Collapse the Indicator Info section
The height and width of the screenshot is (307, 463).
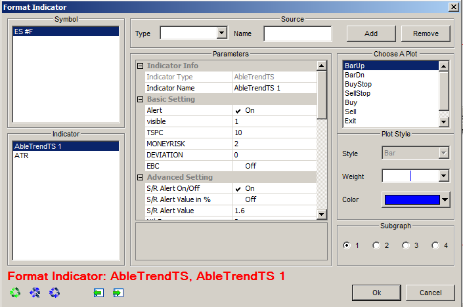click(141, 66)
